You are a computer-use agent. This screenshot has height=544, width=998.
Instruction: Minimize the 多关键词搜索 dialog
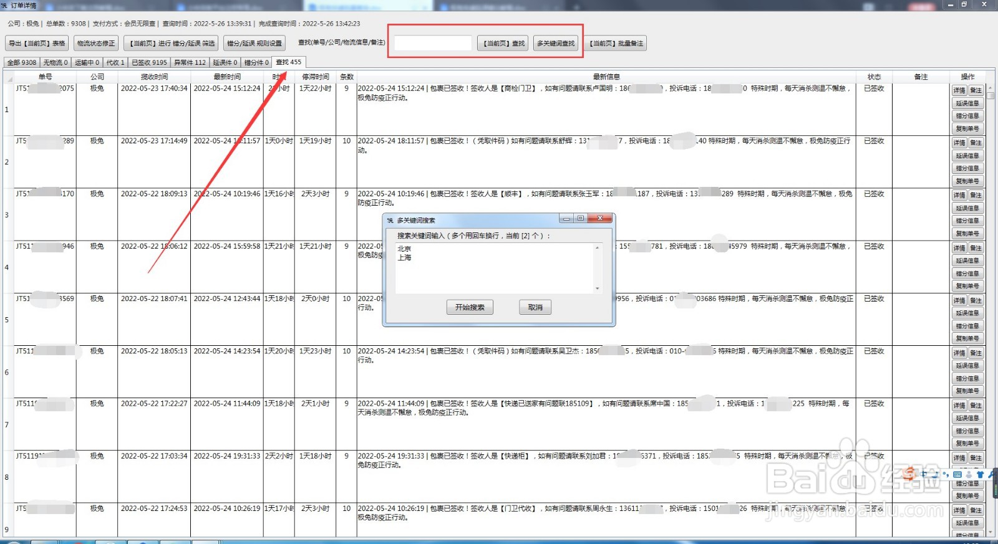(x=566, y=218)
